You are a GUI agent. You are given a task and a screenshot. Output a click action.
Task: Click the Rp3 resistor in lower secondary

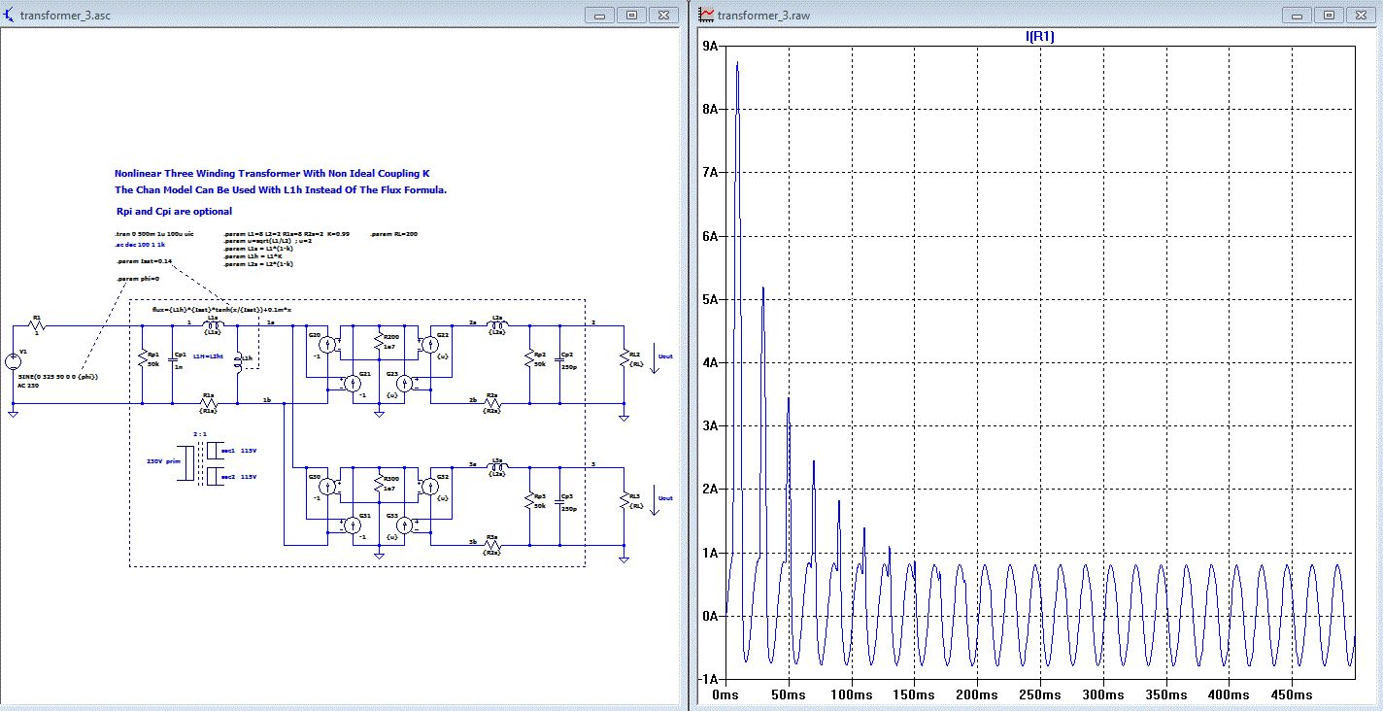click(x=529, y=502)
